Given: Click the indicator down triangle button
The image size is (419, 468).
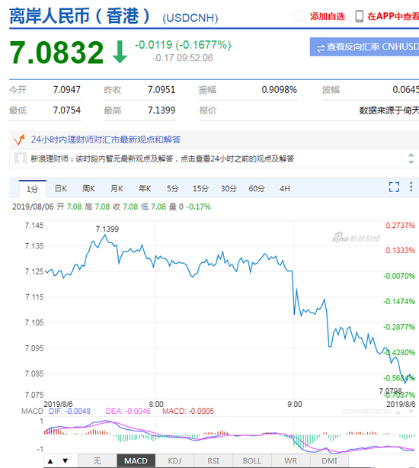Looking at the screenshot, I should coord(66,461).
